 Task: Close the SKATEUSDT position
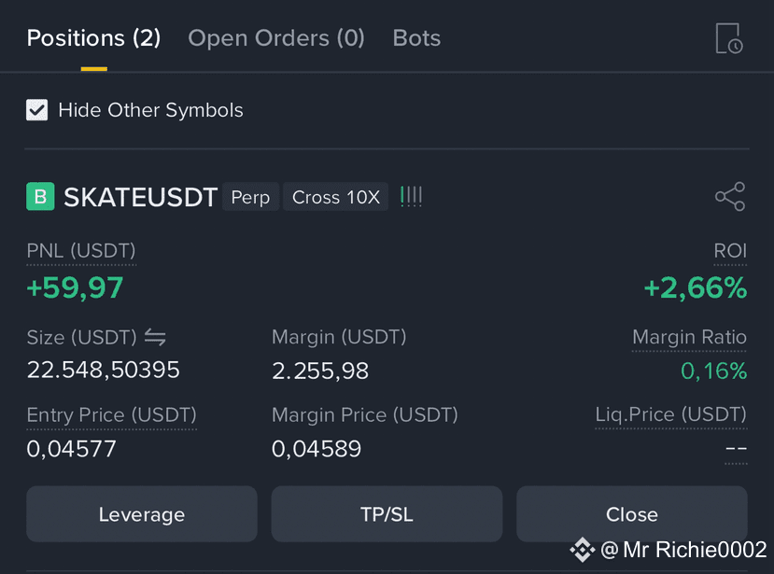632,514
